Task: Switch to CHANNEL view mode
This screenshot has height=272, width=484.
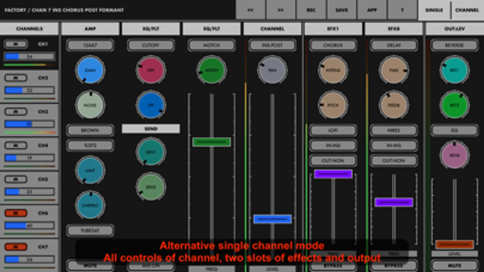Action: coord(467,10)
